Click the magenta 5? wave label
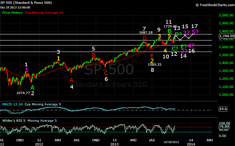The width and height of the screenshot is (235, 146). pos(195,32)
